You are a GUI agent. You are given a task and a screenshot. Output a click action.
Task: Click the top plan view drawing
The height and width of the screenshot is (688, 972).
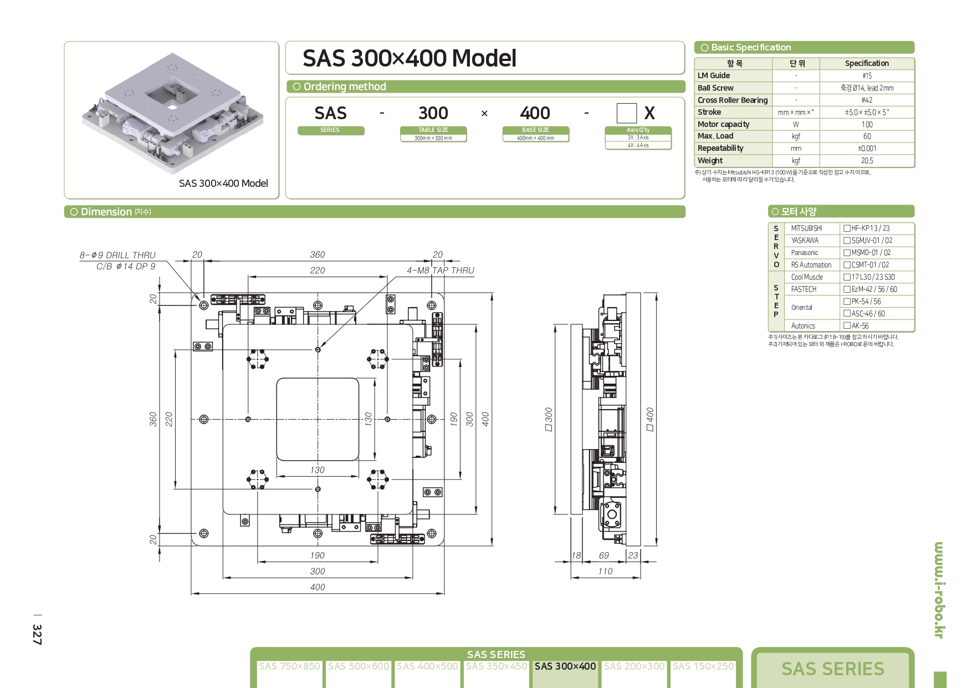pos(318,419)
